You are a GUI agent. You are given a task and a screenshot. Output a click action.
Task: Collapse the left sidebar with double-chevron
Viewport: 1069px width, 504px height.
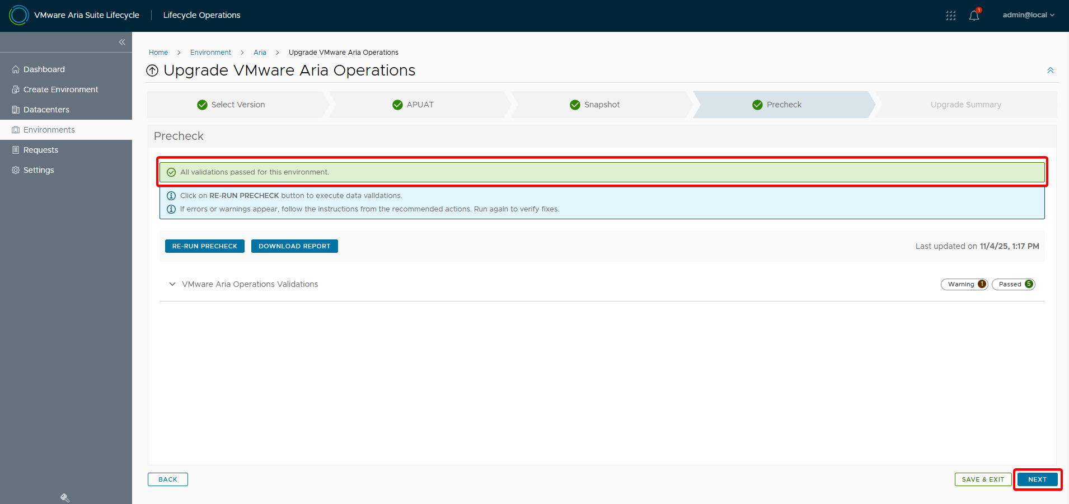click(x=122, y=42)
